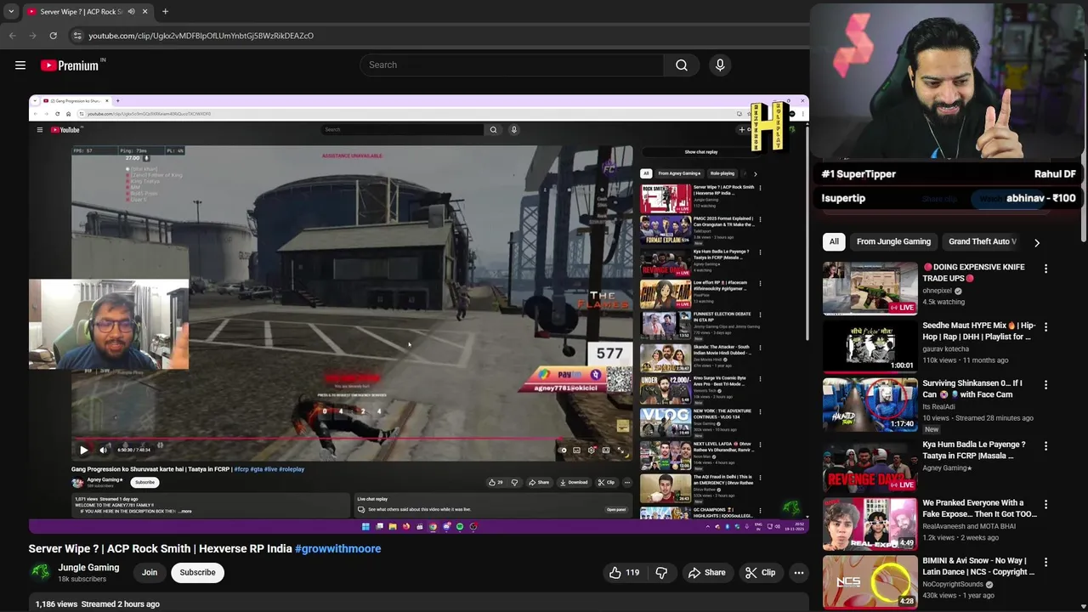Subscribe to Jungle Gaming
The image size is (1088, 612).
coord(197,573)
